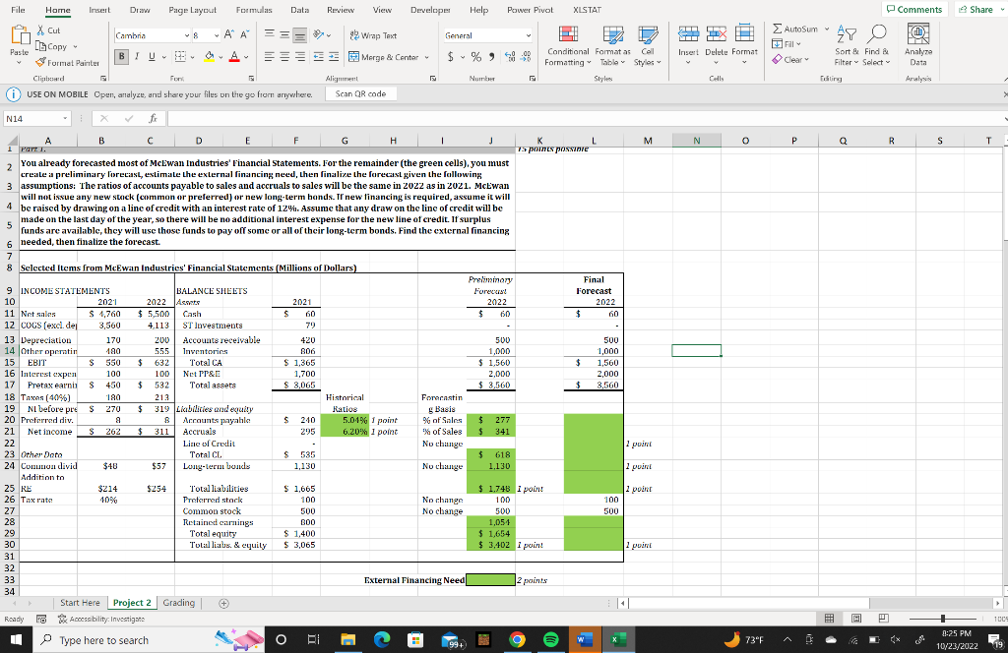Open Conditional Formatting in the ribbon

pos(568,45)
